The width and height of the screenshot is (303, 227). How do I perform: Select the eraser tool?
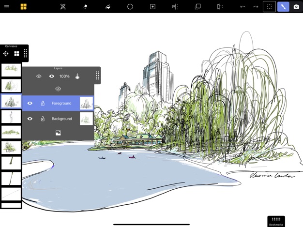coord(85,7)
